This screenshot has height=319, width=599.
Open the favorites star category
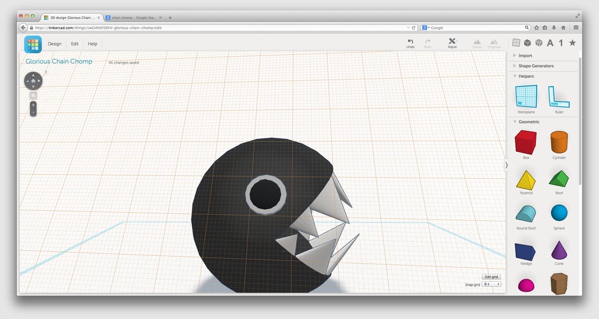572,43
